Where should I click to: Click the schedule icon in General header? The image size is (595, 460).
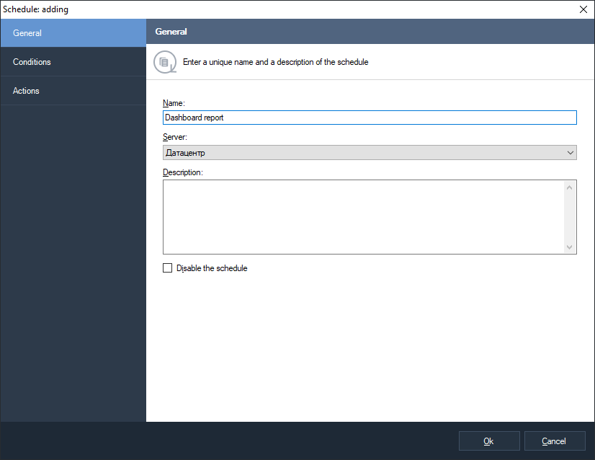165,62
